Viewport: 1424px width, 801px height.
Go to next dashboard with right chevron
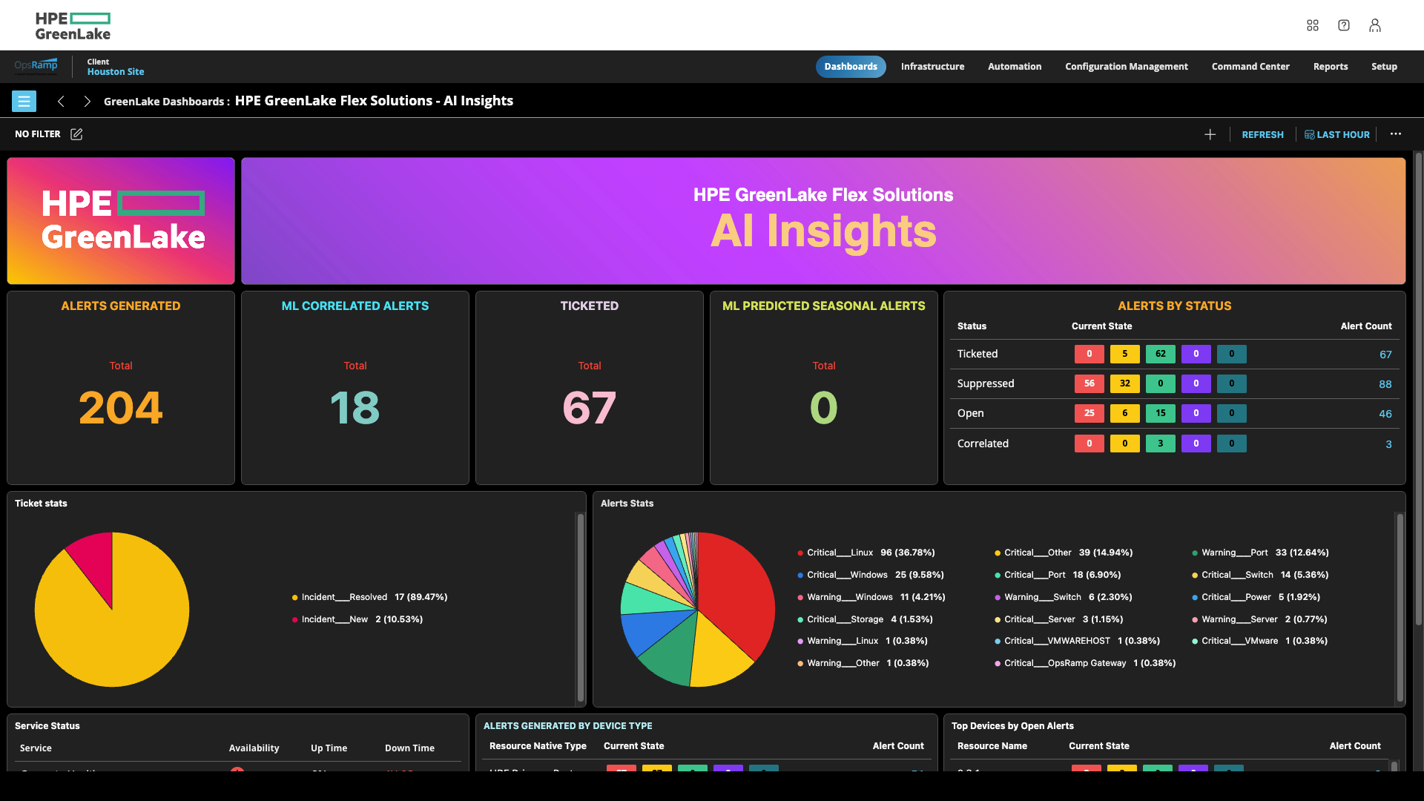pyautogui.click(x=87, y=101)
